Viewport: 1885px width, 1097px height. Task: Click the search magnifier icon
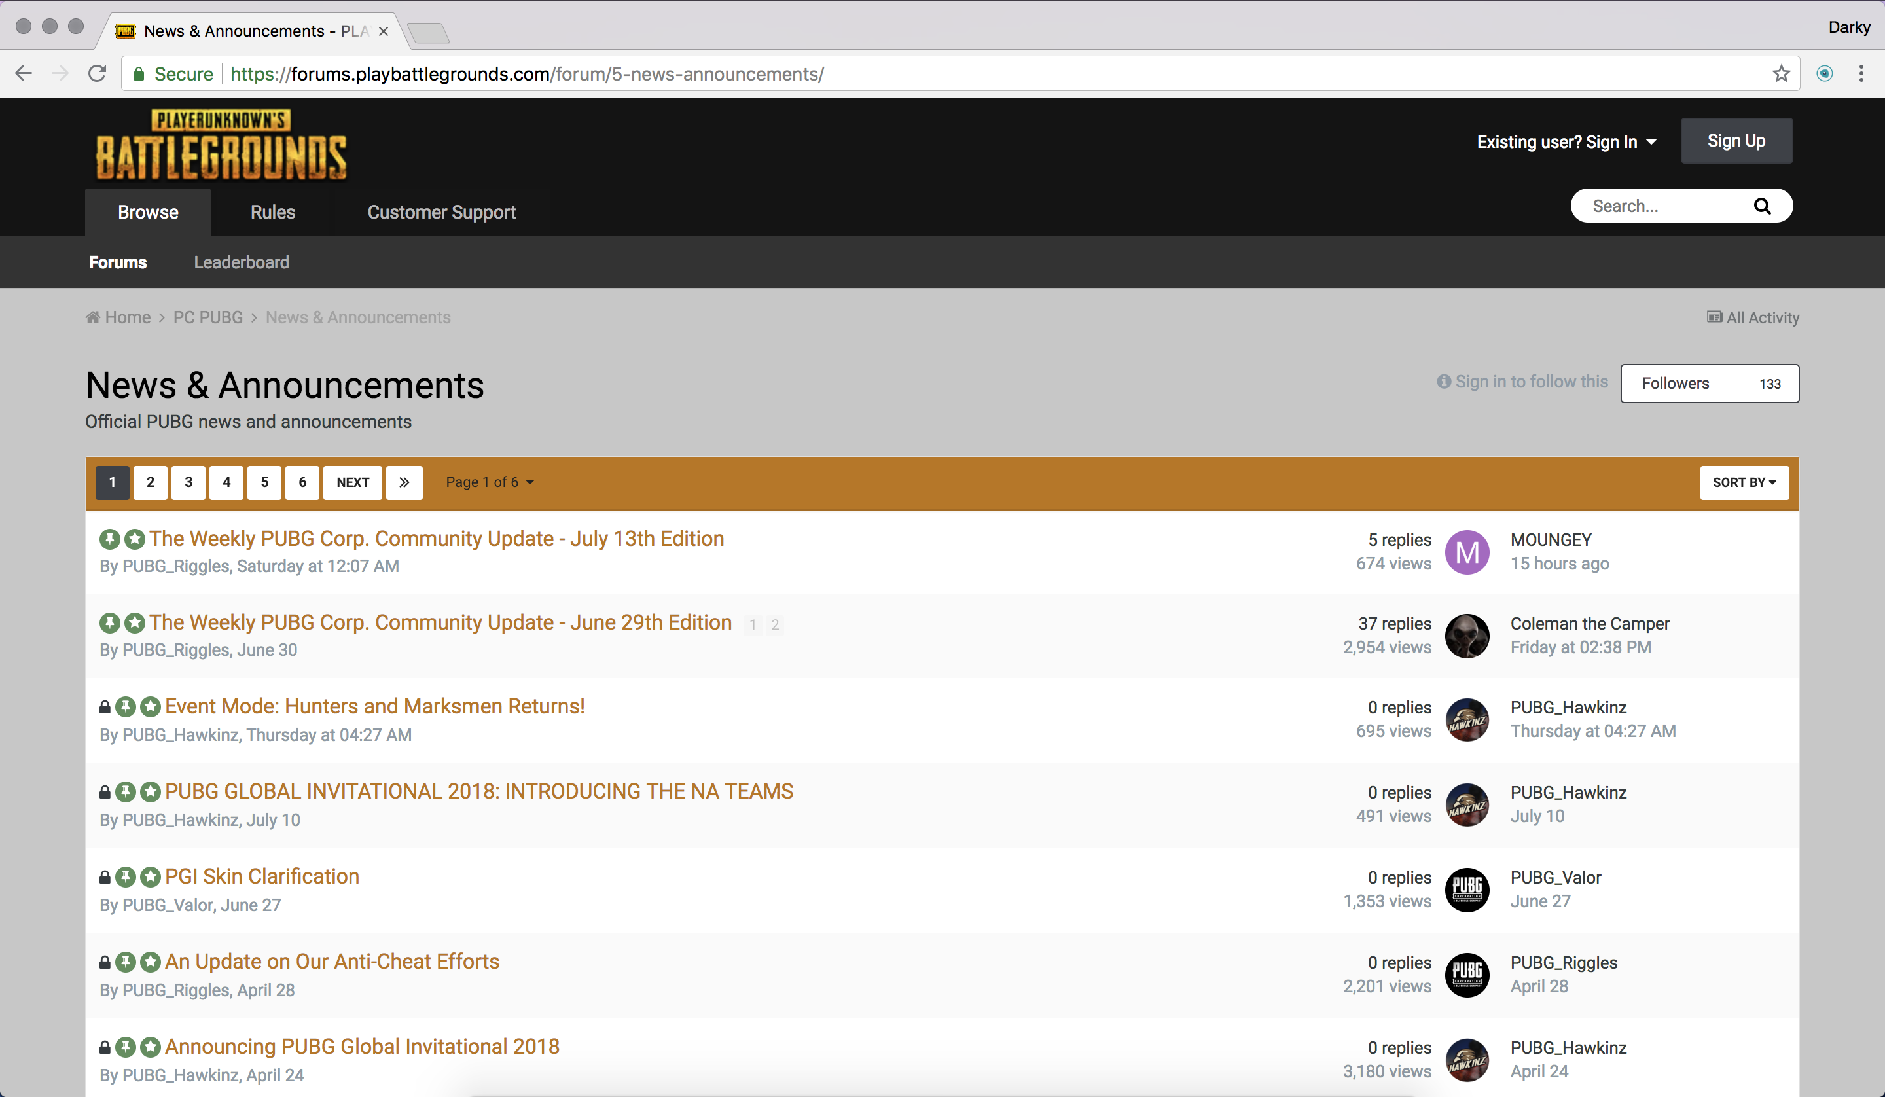click(1763, 207)
